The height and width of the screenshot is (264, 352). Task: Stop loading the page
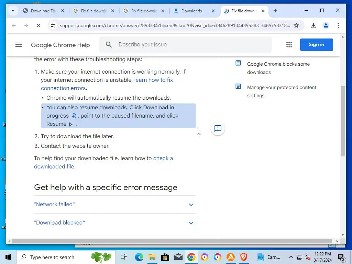point(38,25)
